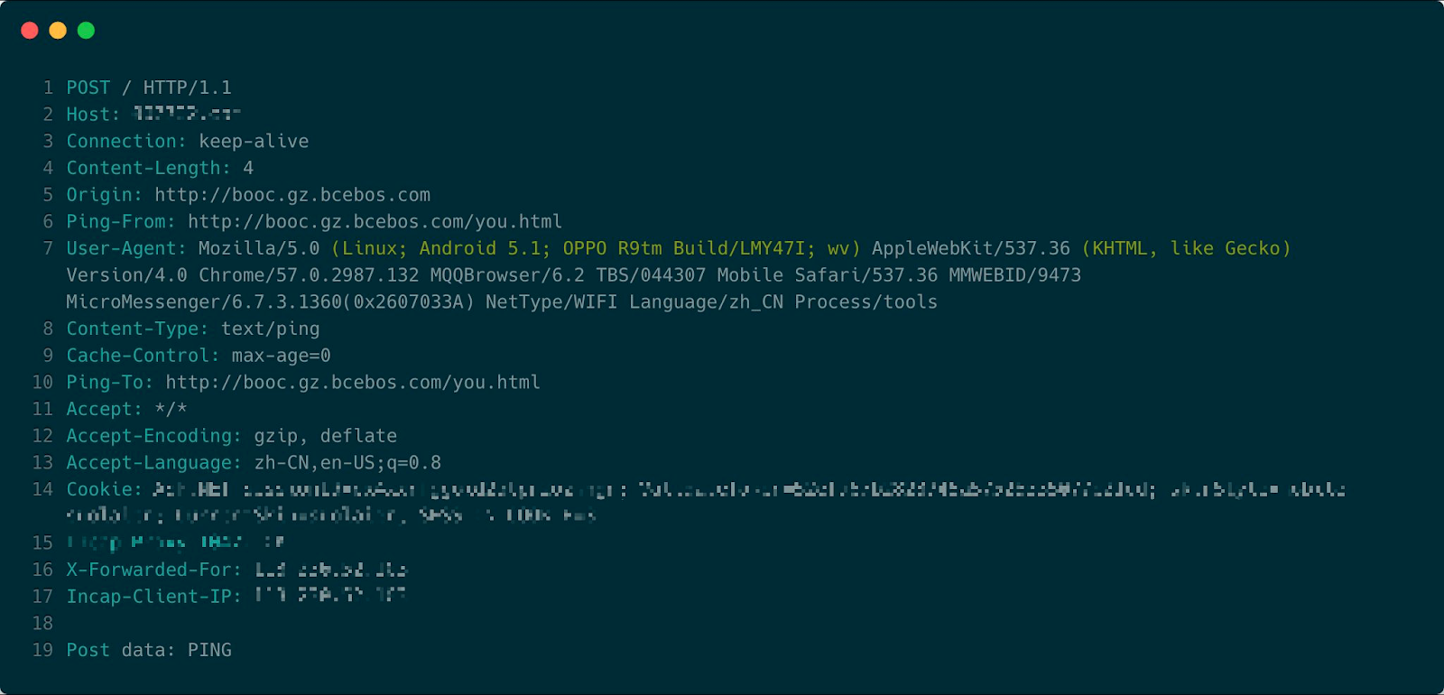Screen dimensions: 1444x695
Task: Click line number 18 in the gutter
Action: click(x=42, y=624)
